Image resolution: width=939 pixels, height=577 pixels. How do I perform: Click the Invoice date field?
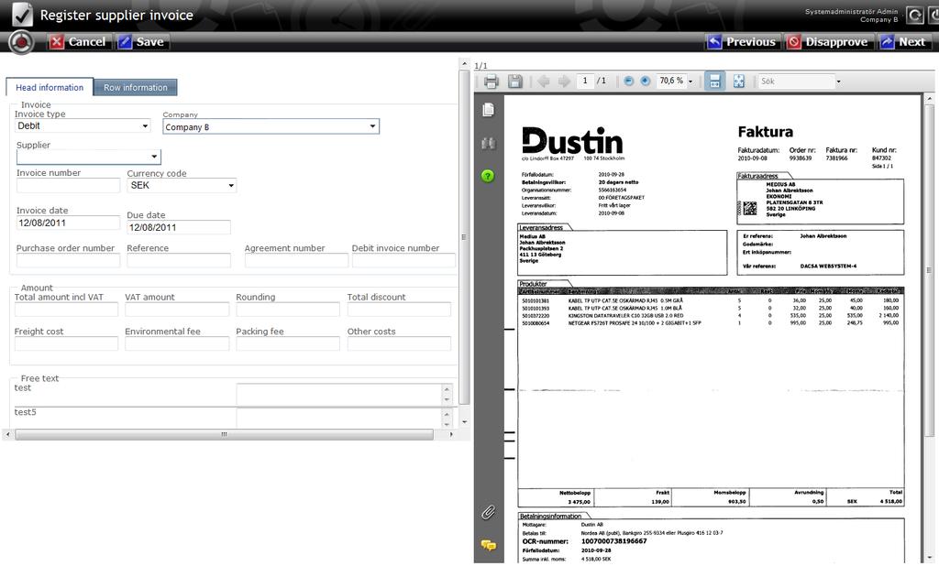(x=68, y=223)
